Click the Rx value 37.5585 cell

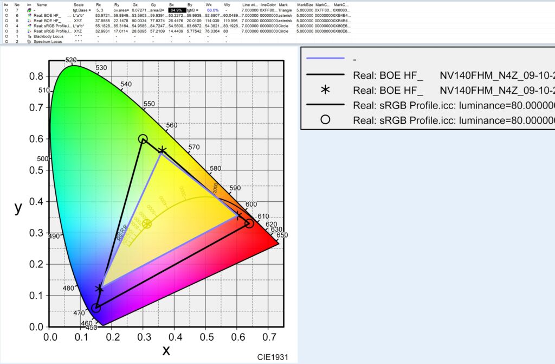tap(101, 21)
